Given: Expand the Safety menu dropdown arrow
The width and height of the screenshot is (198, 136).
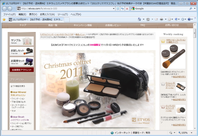Looking at the screenshot, I should [x=179, y=19].
